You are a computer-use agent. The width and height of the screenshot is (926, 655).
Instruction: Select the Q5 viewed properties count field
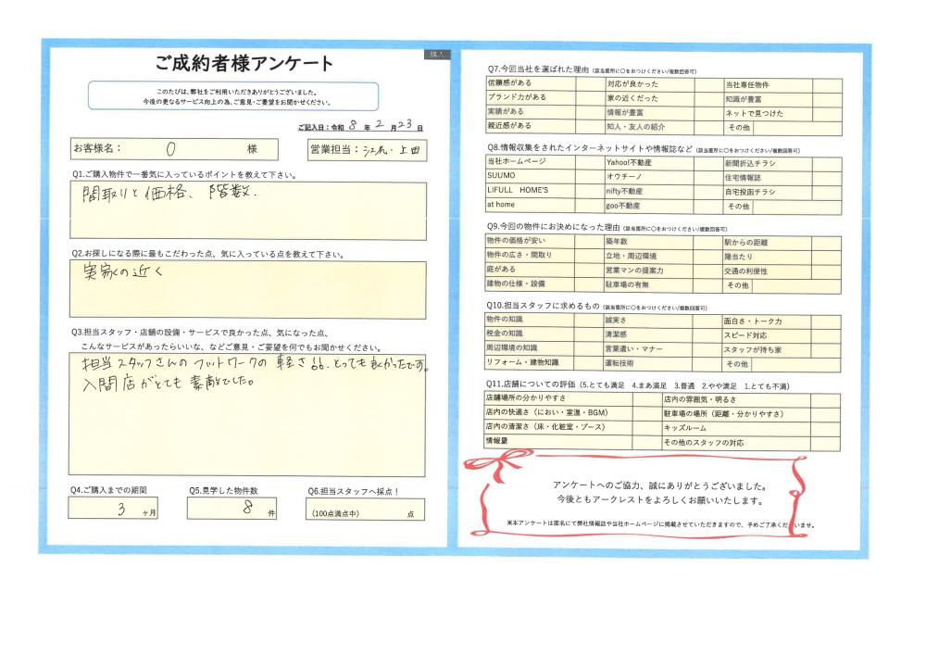click(x=231, y=510)
